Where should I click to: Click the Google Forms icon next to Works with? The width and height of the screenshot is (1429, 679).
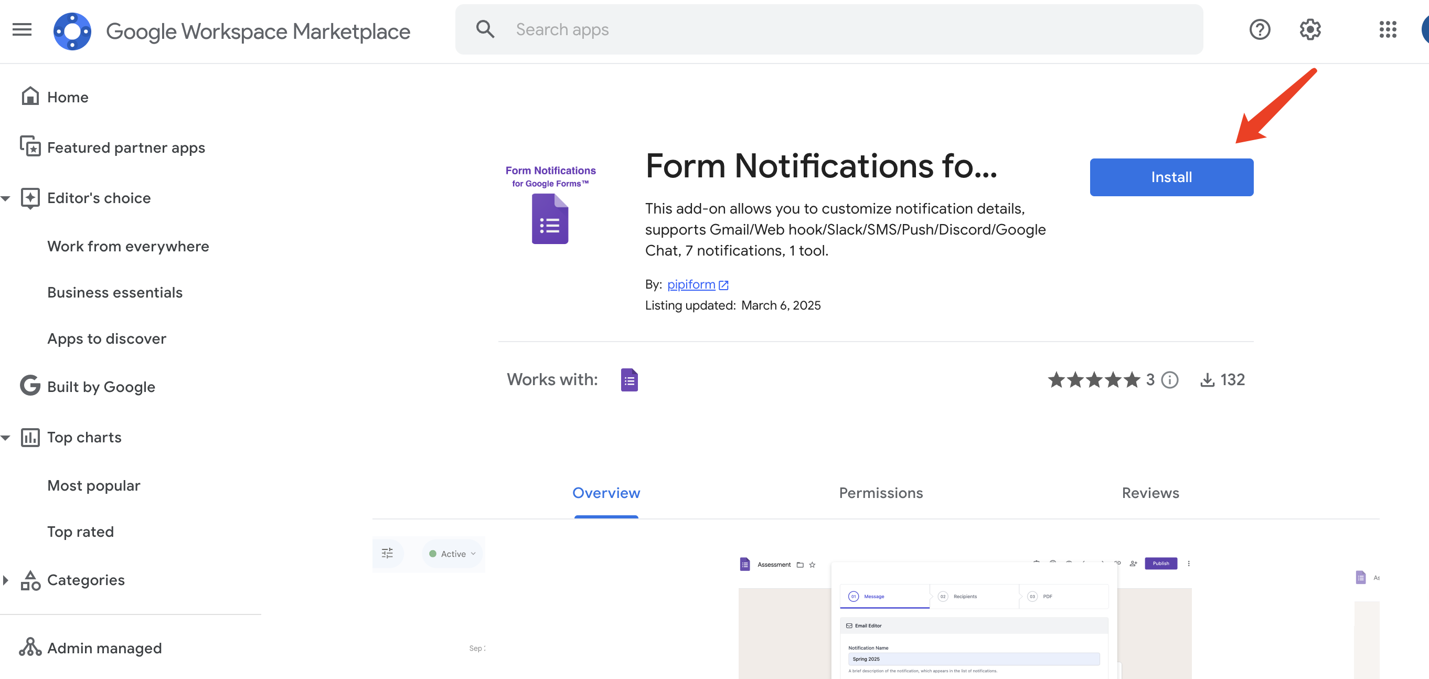coord(629,379)
